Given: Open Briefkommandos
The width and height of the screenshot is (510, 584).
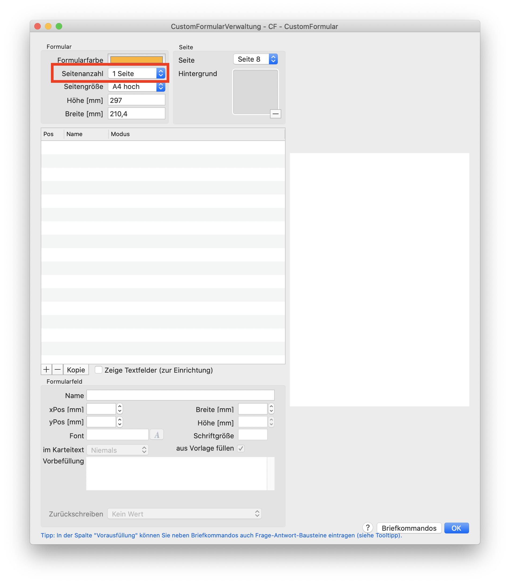Looking at the screenshot, I should click(409, 528).
